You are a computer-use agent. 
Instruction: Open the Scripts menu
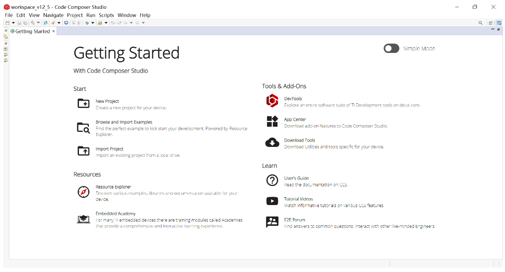pyautogui.click(x=107, y=15)
